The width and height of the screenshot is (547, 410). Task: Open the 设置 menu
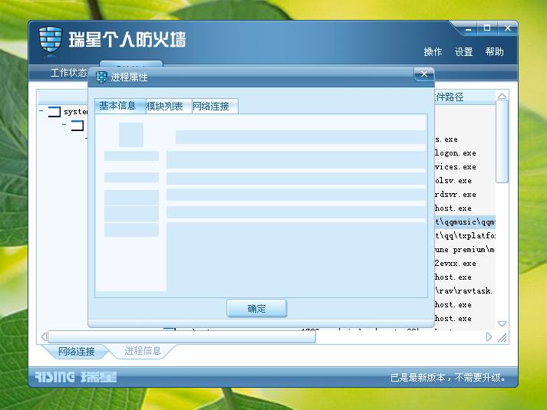click(463, 52)
